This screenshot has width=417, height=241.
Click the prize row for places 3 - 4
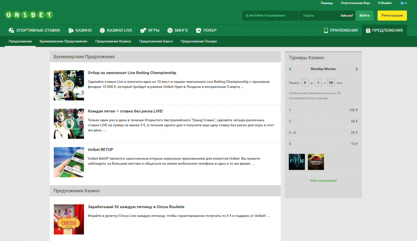pyautogui.click(x=323, y=132)
